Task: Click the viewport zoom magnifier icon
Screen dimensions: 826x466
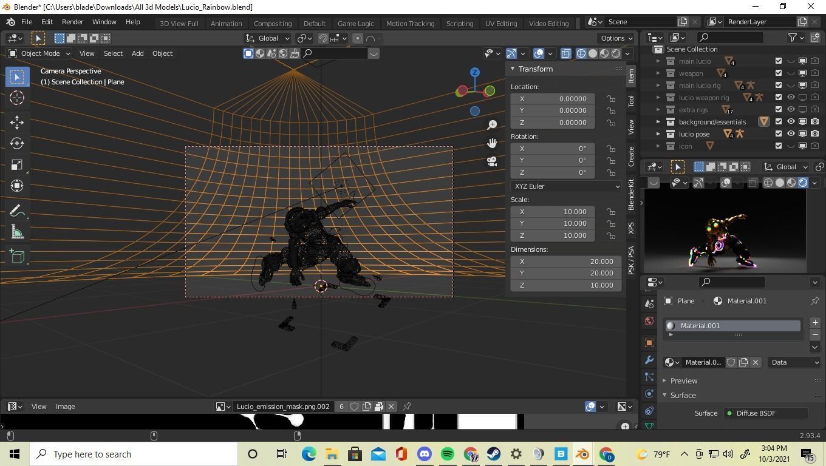Action: click(492, 125)
